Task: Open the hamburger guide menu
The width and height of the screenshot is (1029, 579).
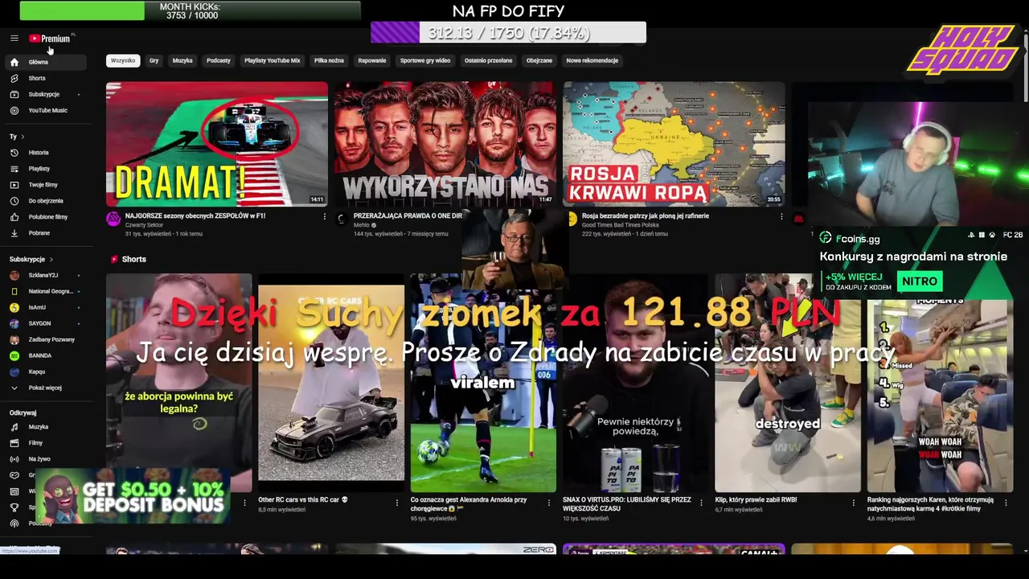Action: point(14,39)
